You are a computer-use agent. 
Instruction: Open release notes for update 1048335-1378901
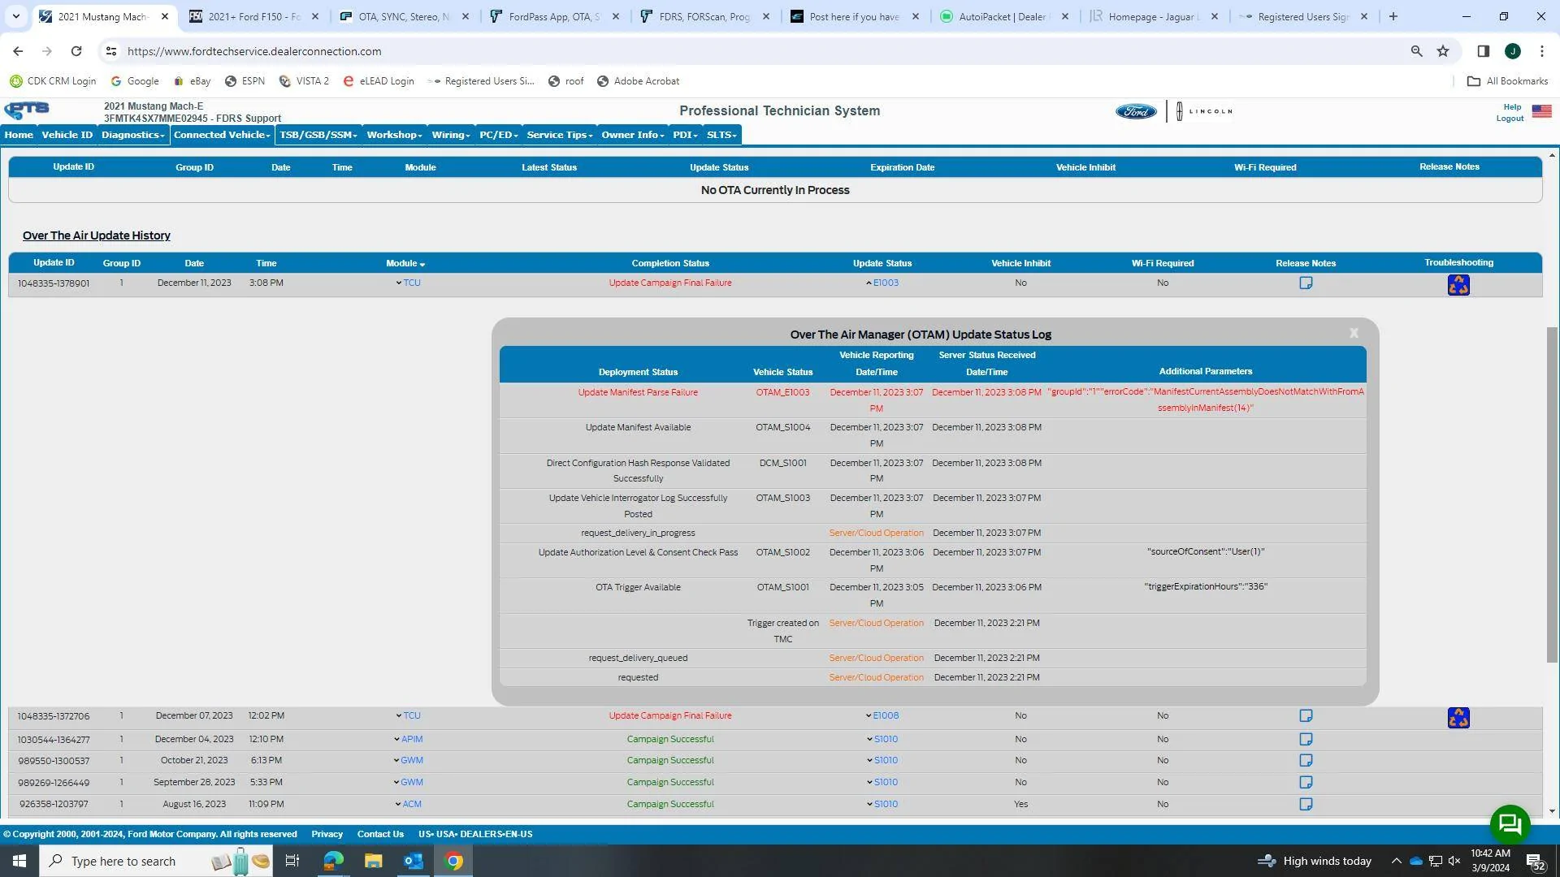coord(1306,283)
